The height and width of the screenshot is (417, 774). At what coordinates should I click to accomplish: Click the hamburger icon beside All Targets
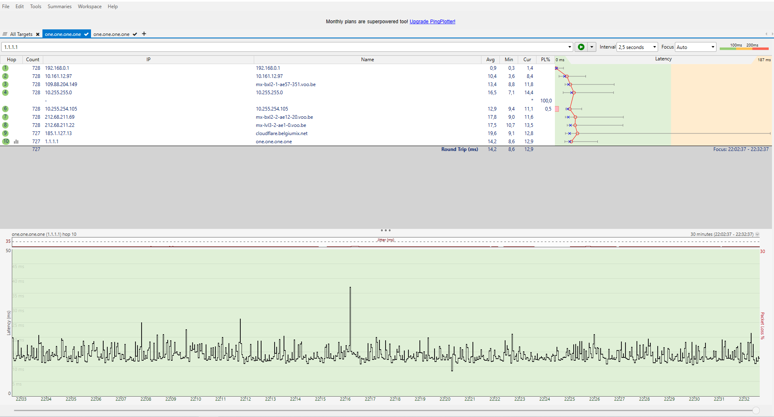point(5,34)
